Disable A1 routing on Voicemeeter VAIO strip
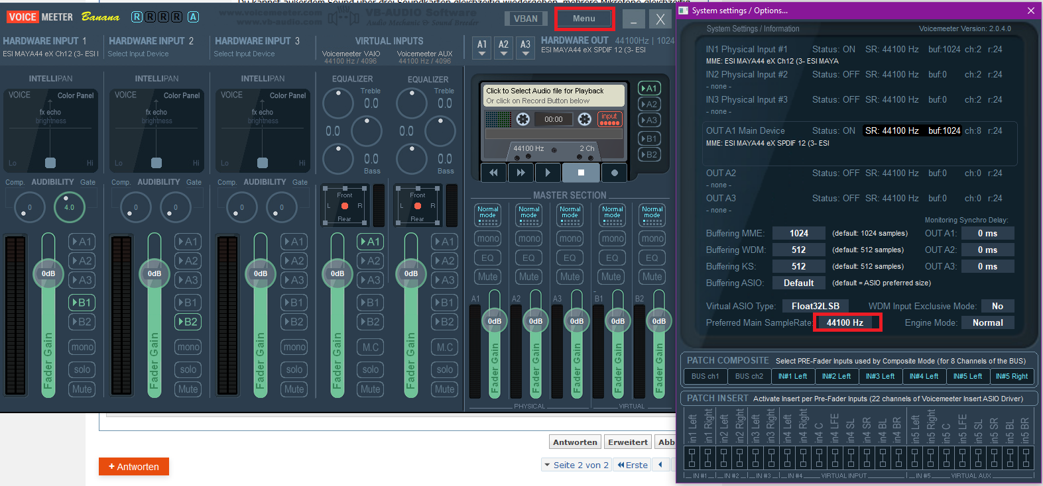This screenshot has width=1043, height=486. click(371, 242)
